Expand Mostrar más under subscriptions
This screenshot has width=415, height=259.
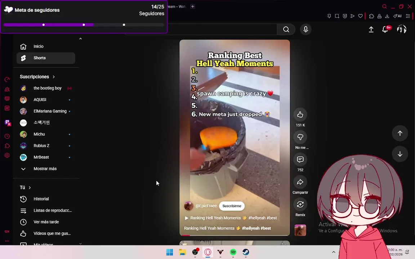tap(46, 169)
